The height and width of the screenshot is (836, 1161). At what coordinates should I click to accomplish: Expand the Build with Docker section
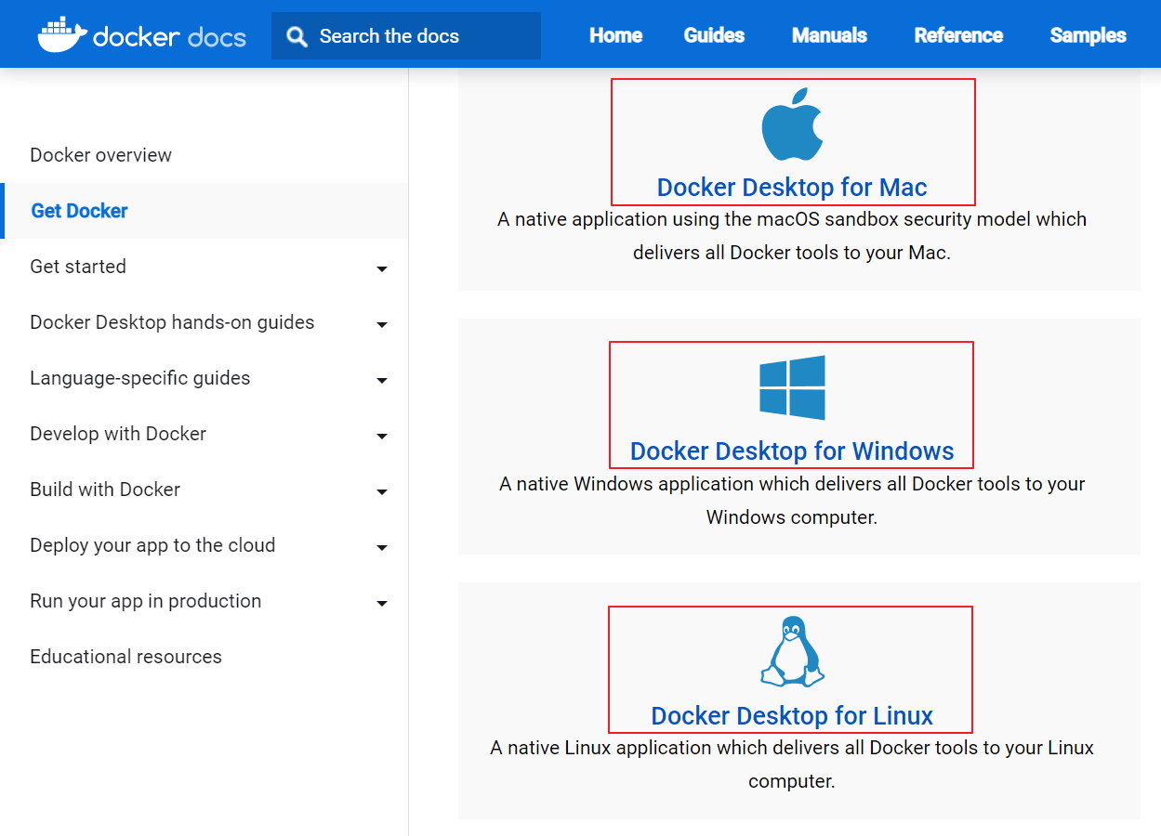(382, 491)
